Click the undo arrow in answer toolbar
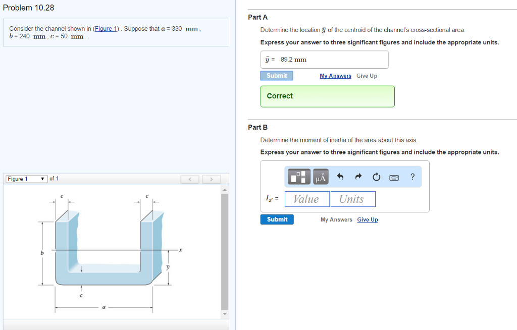 [x=340, y=177]
